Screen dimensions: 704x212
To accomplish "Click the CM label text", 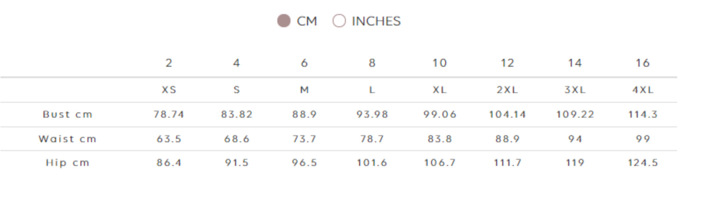I will pyautogui.click(x=307, y=21).
